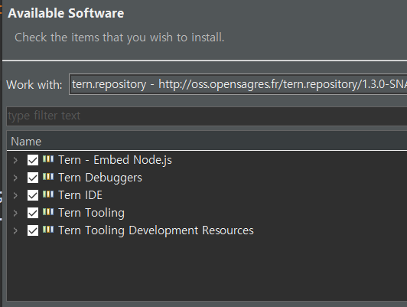This screenshot has width=407, height=307.
Task: Expand the Tern Debuggers category
Action: tap(15, 178)
